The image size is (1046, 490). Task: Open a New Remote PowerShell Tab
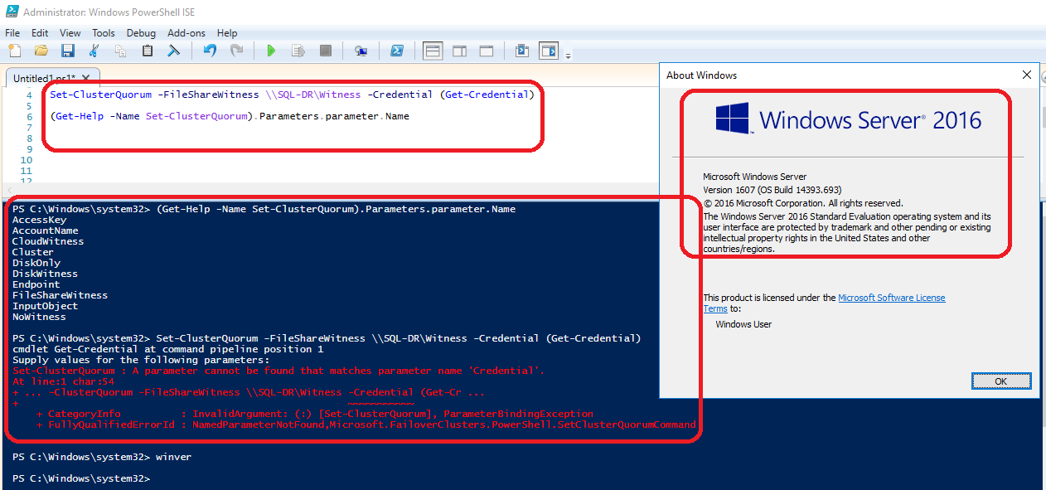361,51
